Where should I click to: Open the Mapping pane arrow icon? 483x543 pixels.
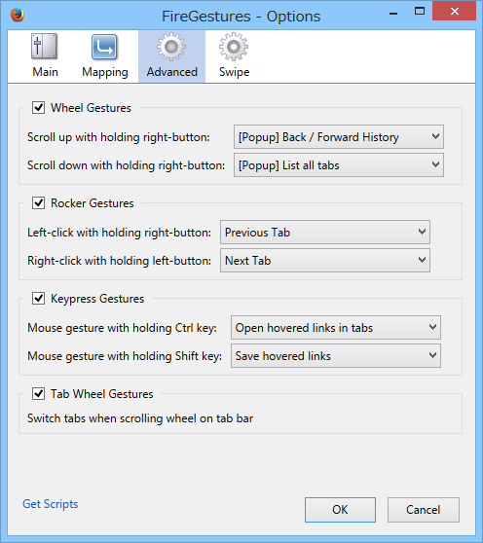point(104,47)
